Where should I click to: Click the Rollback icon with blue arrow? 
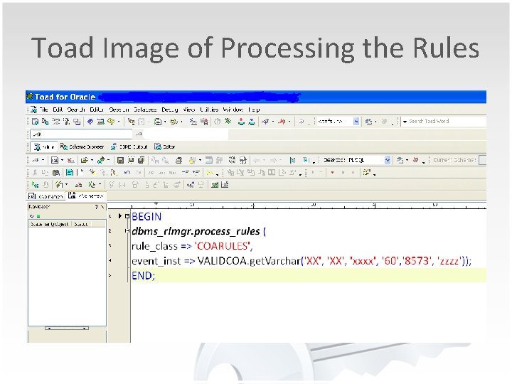point(252,122)
